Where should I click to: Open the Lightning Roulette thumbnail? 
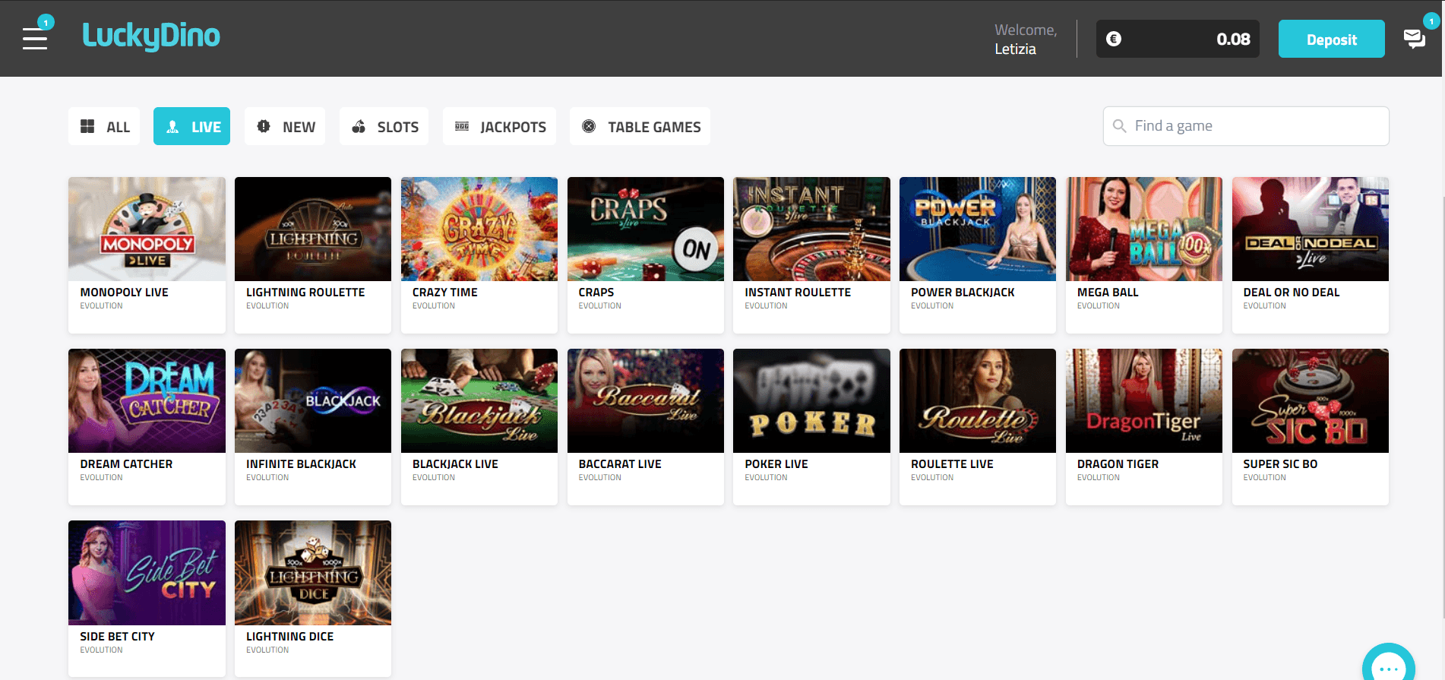tap(313, 229)
